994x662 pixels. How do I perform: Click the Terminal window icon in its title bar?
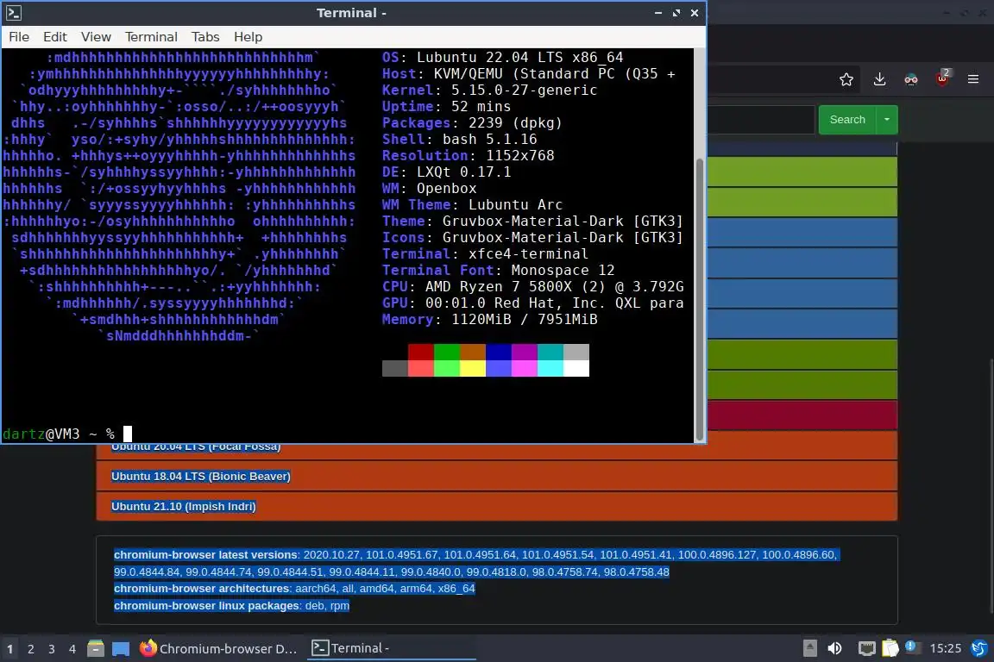(x=14, y=13)
